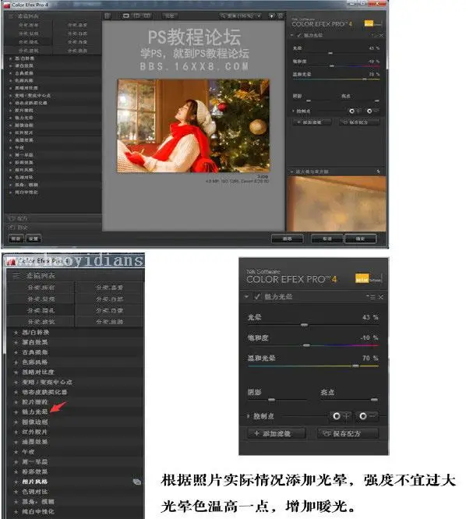Collapse the 魅力光晕 section in main window
Screen dimensions: 466x519
point(292,35)
